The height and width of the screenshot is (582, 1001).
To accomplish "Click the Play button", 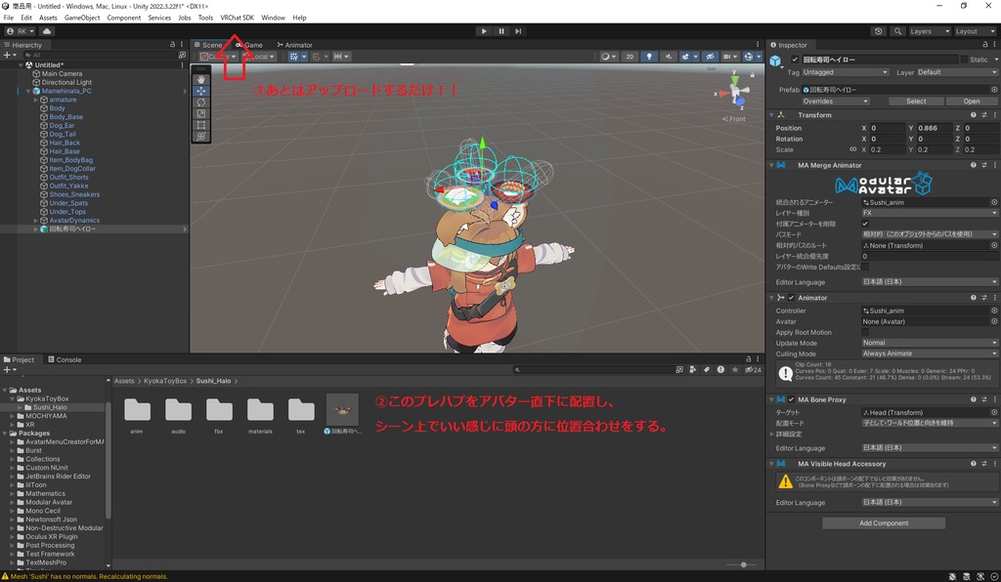I will point(484,31).
